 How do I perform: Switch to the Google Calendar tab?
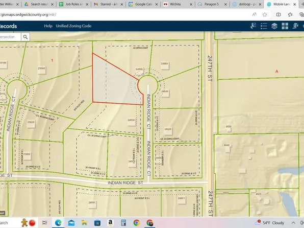(143, 4)
